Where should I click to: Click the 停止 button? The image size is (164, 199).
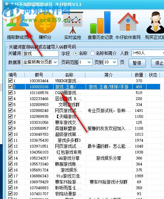click(x=158, y=63)
